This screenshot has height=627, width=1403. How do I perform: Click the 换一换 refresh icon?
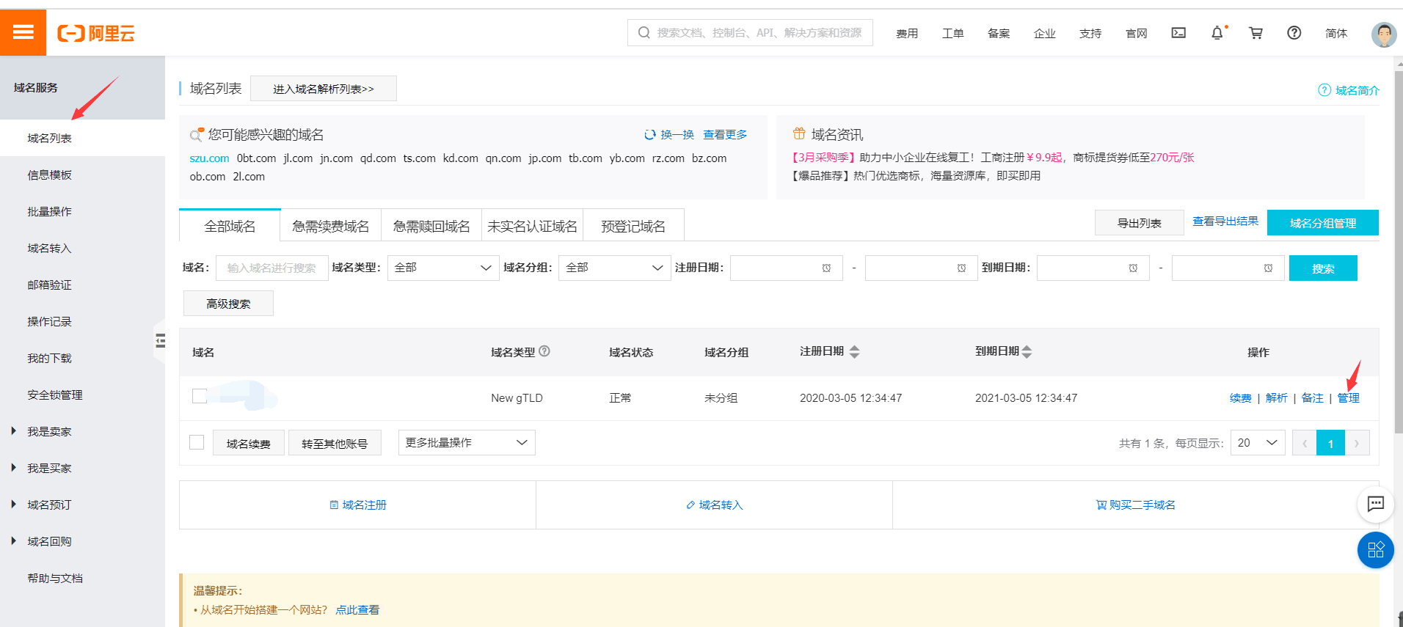pos(649,135)
